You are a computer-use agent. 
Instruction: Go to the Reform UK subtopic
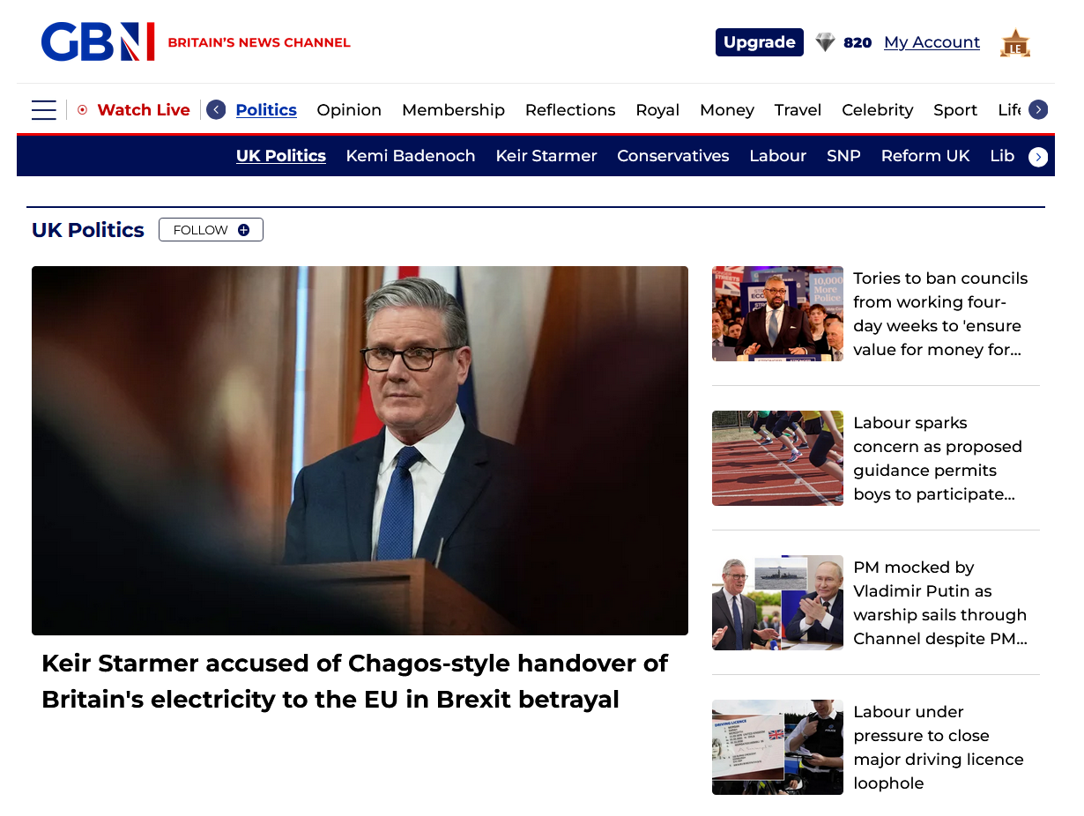click(x=925, y=156)
